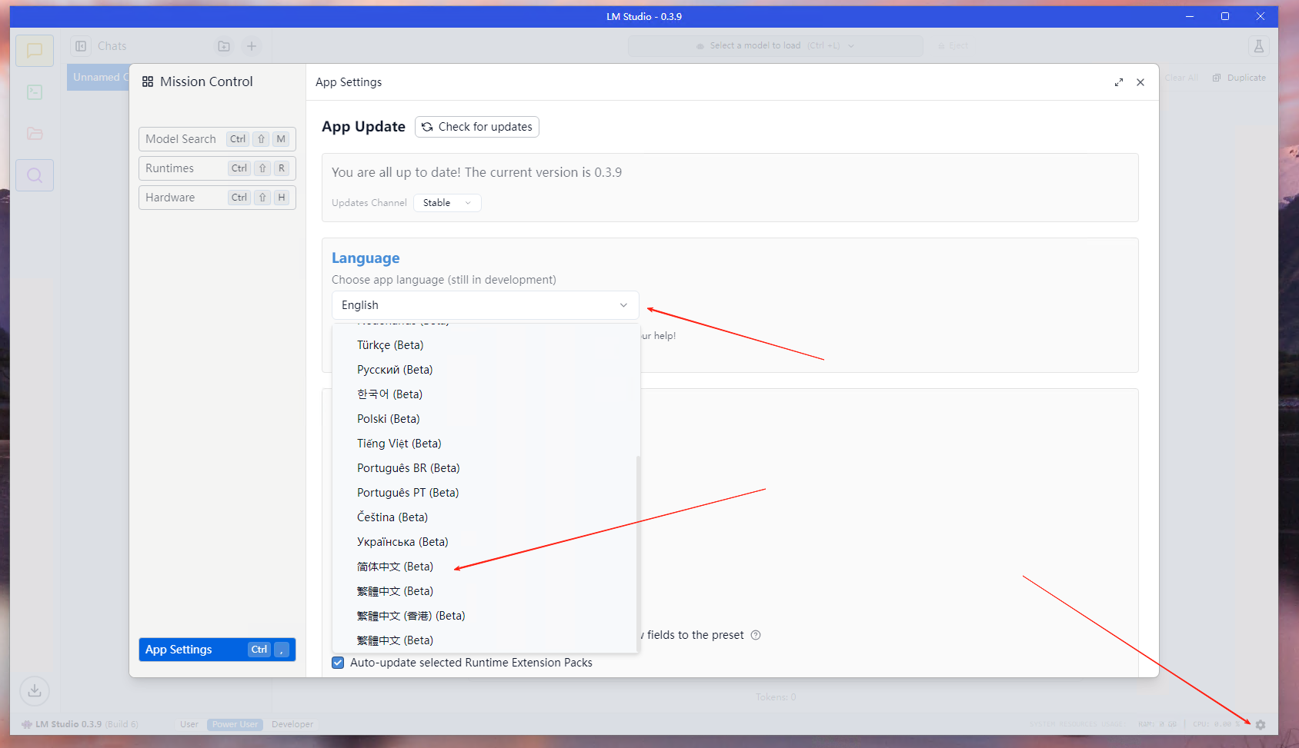Click the Duplicate chat icon button
Viewport: 1299px width, 748px height.
(x=1239, y=78)
